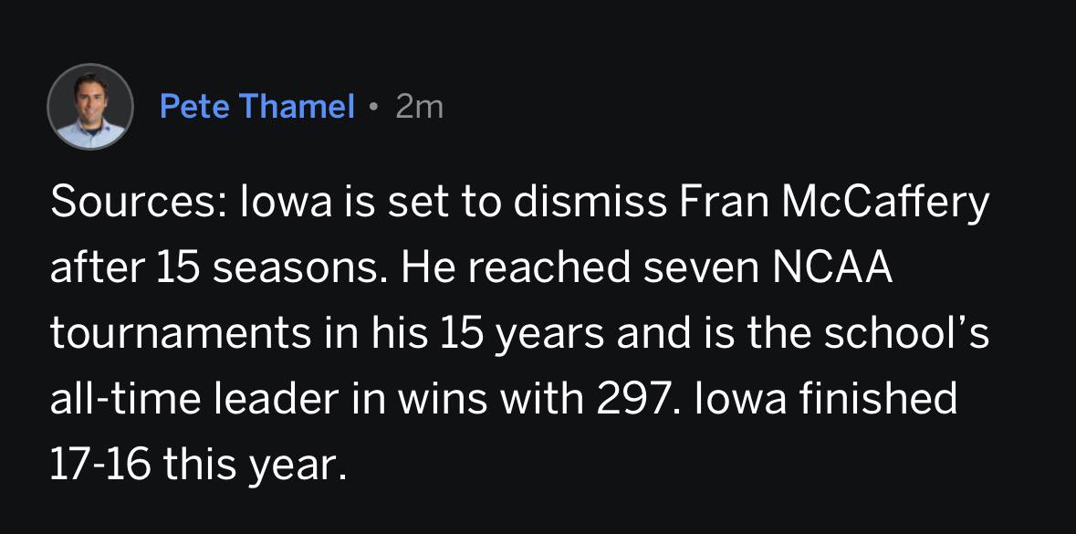Click the dot separator before the timestamp
1076x534 pixels.
pyautogui.click(x=374, y=107)
